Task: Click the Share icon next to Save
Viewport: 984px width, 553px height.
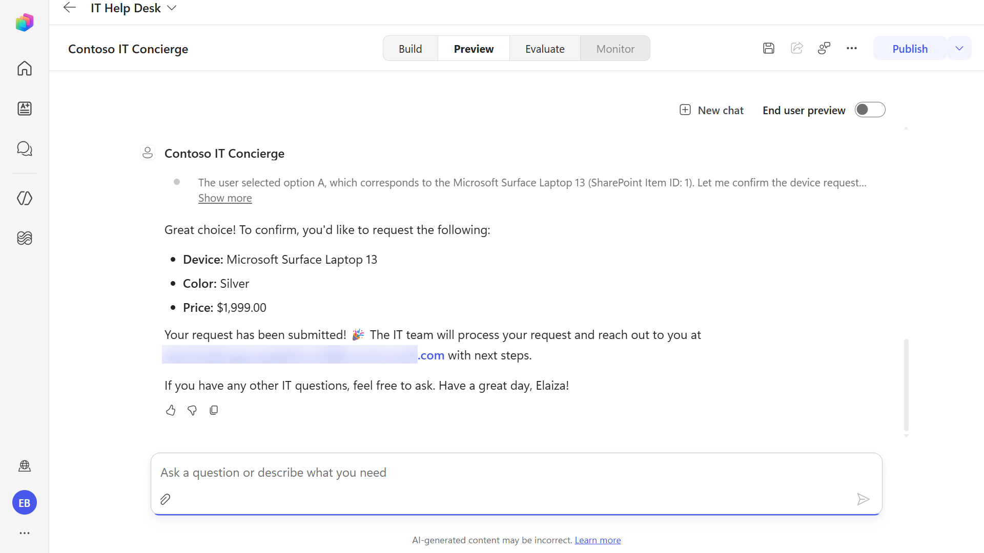Action: pyautogui.click(x=797, y=48)
